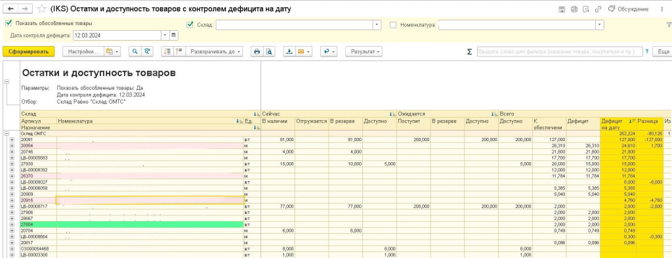Click sort icon in Дефицит на дату header

[x=632, y=121]
